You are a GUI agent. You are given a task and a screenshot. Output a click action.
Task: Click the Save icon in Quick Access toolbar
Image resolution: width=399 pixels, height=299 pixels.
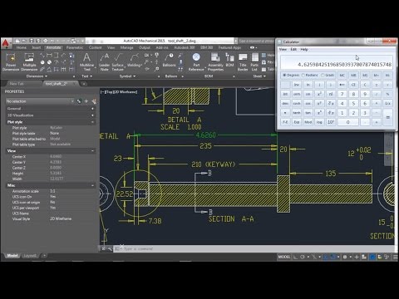(x=32, y=41)
